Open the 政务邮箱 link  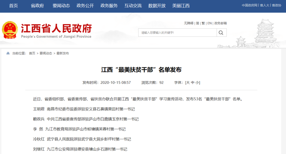[221, 23]
